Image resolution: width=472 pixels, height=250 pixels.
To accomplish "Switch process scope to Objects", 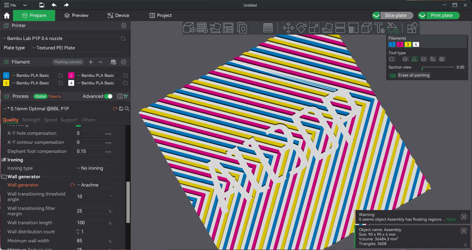I will coord(54,96).
